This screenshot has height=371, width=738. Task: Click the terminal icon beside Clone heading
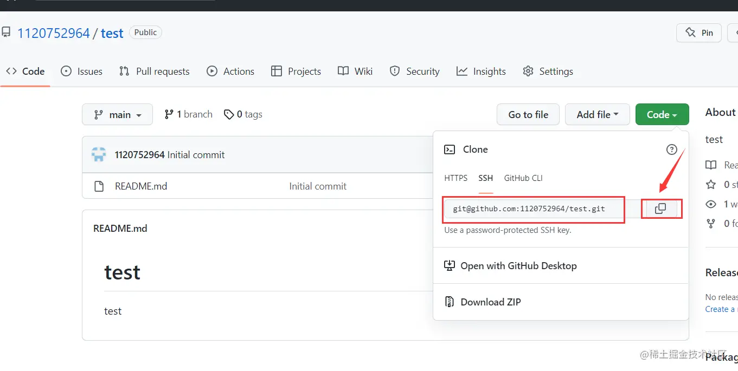(x=450, y=149)
